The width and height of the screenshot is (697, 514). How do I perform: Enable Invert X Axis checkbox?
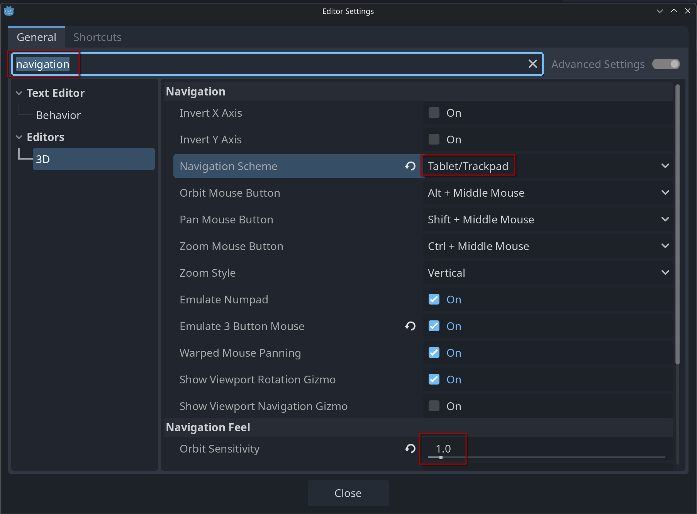(434, 113)
